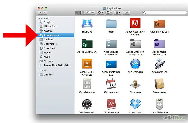Open Desktop in the sidebar

(55, 40)
